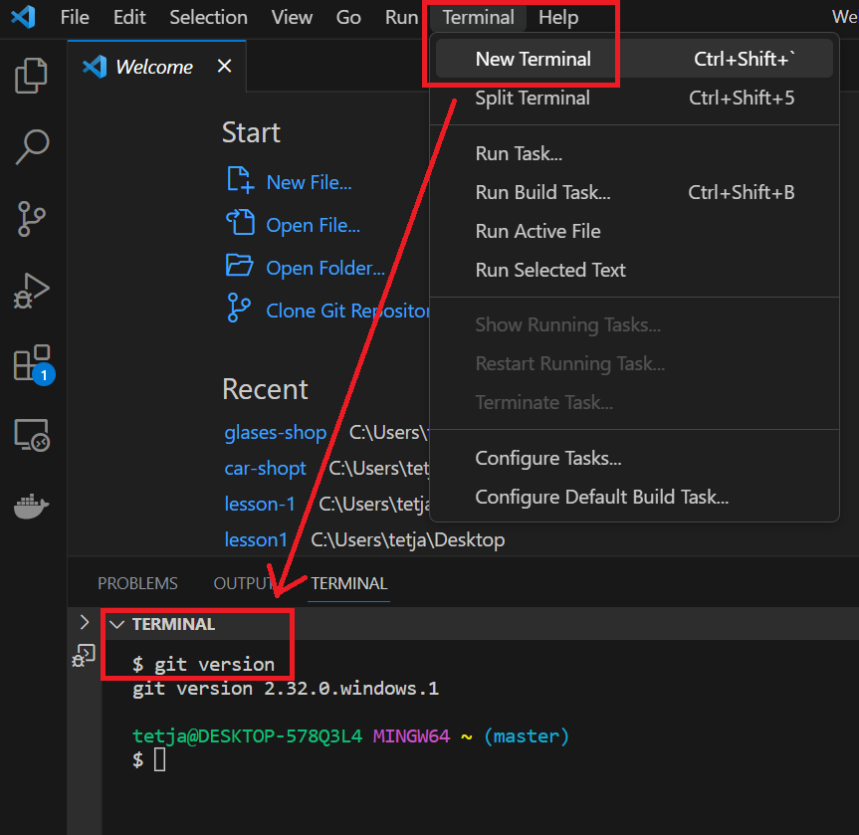
Task: Click the 'git version 2.32.0.windows.1' output line
Action: pos(286,688)
